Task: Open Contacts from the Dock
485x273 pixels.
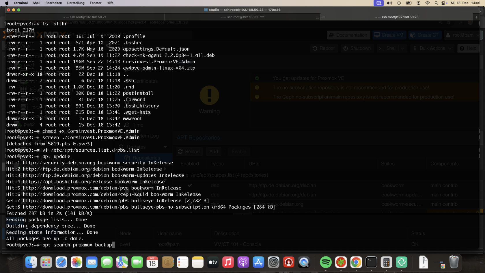Action: [167, 262]
